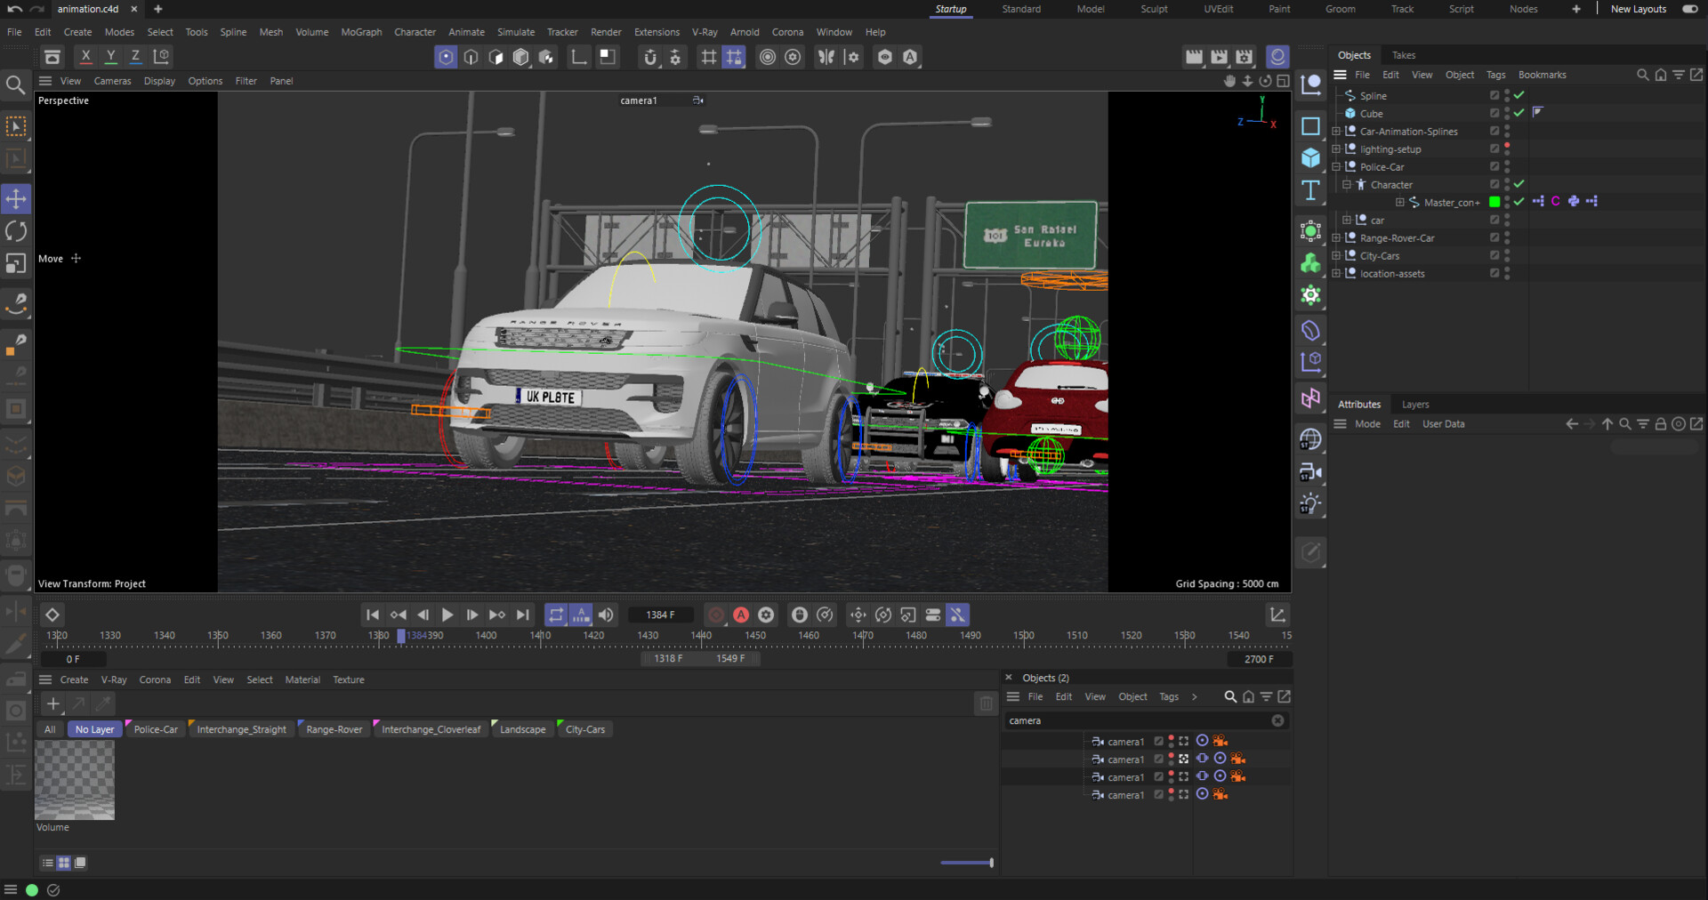Go to start of the timeline
Viewport: 1708px width, 900px height.
(x=373, y=615)
